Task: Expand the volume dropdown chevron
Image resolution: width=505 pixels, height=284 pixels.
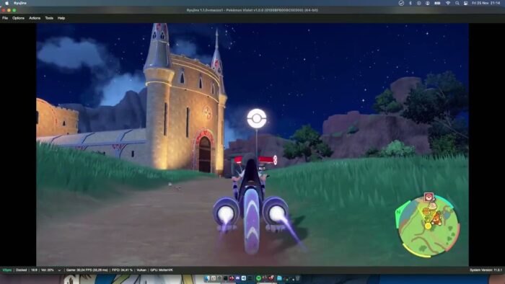Action: pos(59,270)
